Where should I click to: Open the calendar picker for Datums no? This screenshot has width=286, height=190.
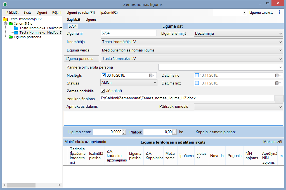[278, 75]
